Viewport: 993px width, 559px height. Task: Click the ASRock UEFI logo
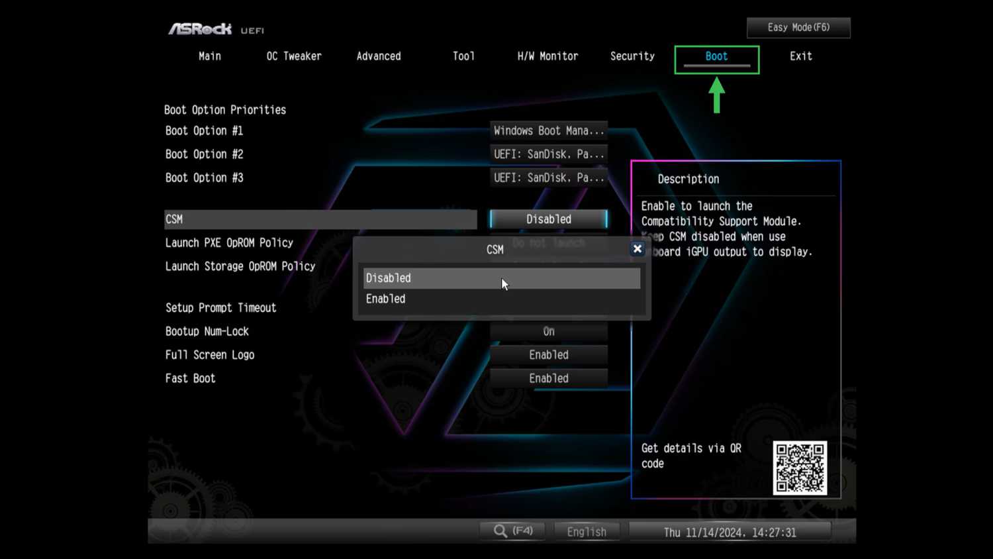(x=216, y=29)
